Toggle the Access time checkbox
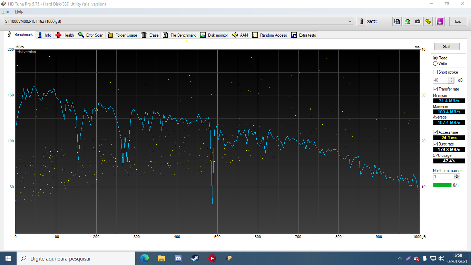The height and width of the screenshot is (265, 471). coord(435,132)
